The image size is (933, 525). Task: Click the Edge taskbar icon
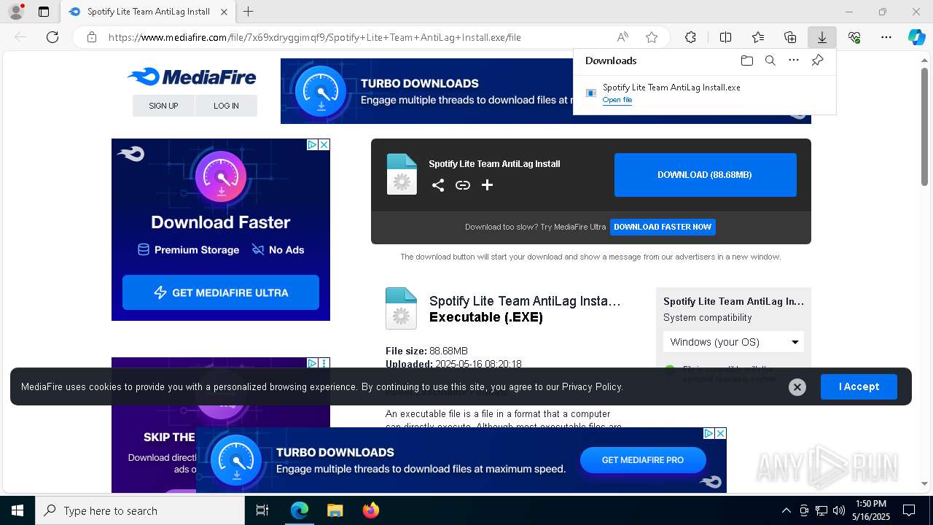tap(299, 510)
